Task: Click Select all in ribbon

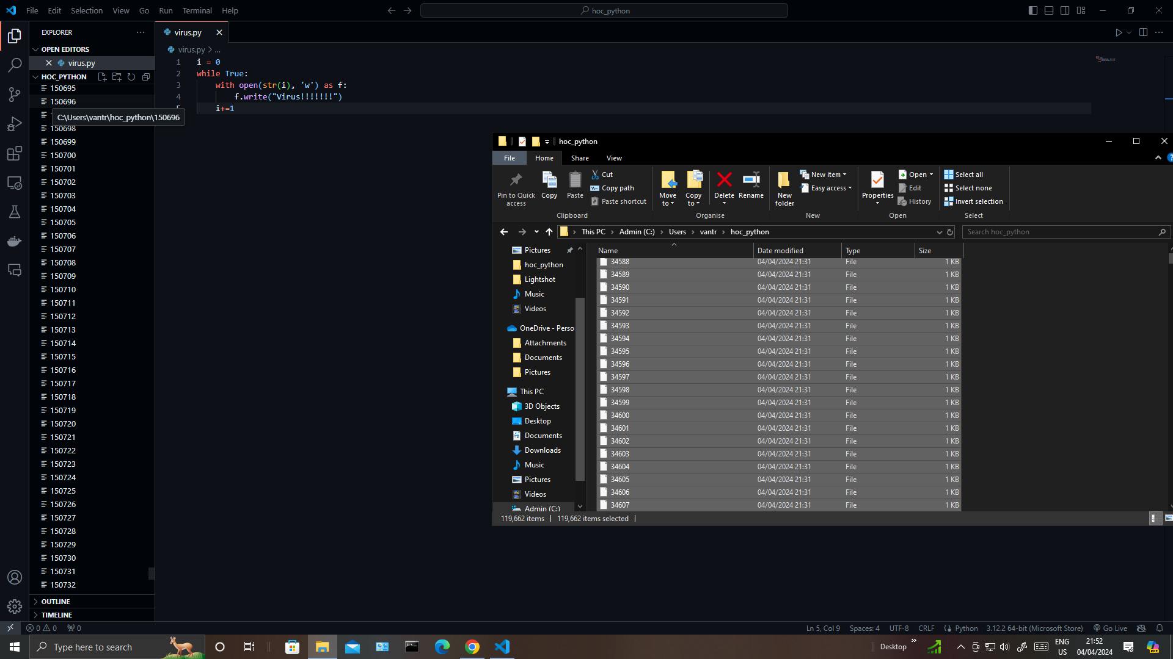Action: pos(963,175)
